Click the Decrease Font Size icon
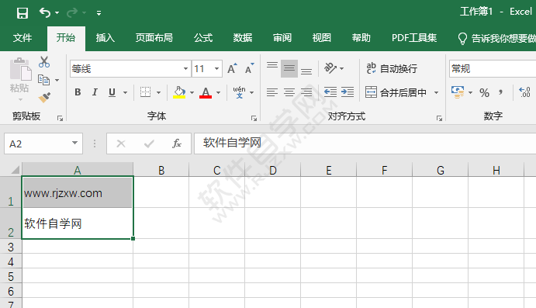The image size is (536, 308). click(x=250, y=68)
